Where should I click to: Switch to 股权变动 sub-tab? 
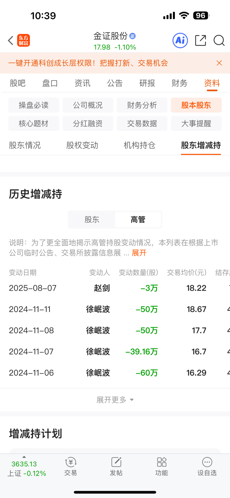point(82,145)
